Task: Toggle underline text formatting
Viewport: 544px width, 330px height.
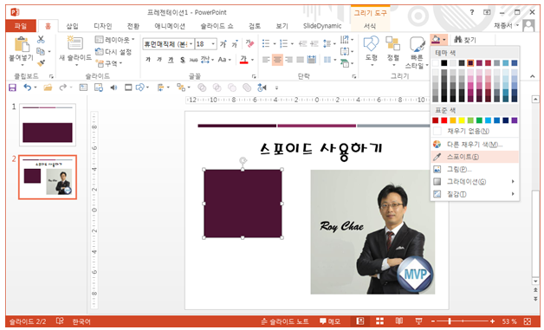Action: coord(171,60)
